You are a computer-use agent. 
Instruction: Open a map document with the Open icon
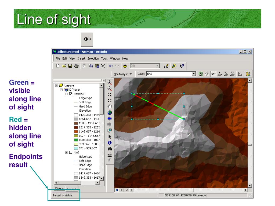64,66
